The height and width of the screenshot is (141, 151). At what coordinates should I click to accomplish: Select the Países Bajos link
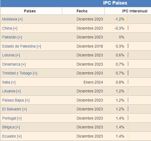coord(13,100)
